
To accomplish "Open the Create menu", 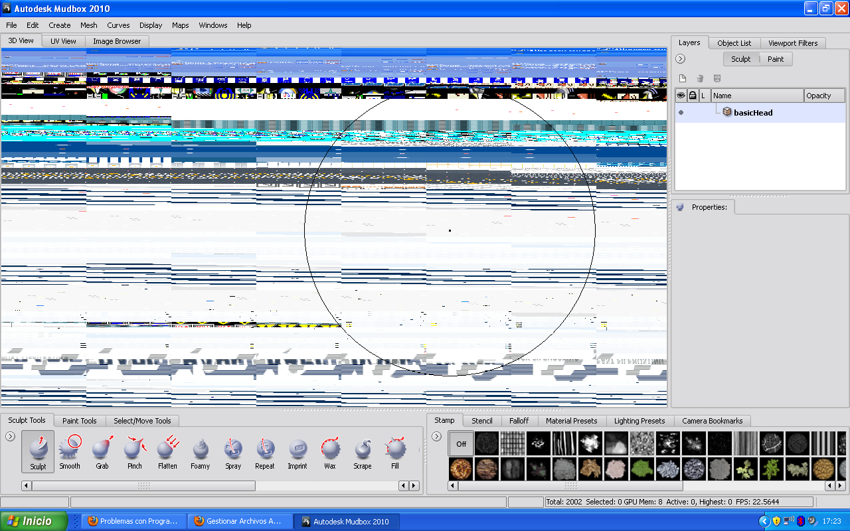I will coord(60,25).
